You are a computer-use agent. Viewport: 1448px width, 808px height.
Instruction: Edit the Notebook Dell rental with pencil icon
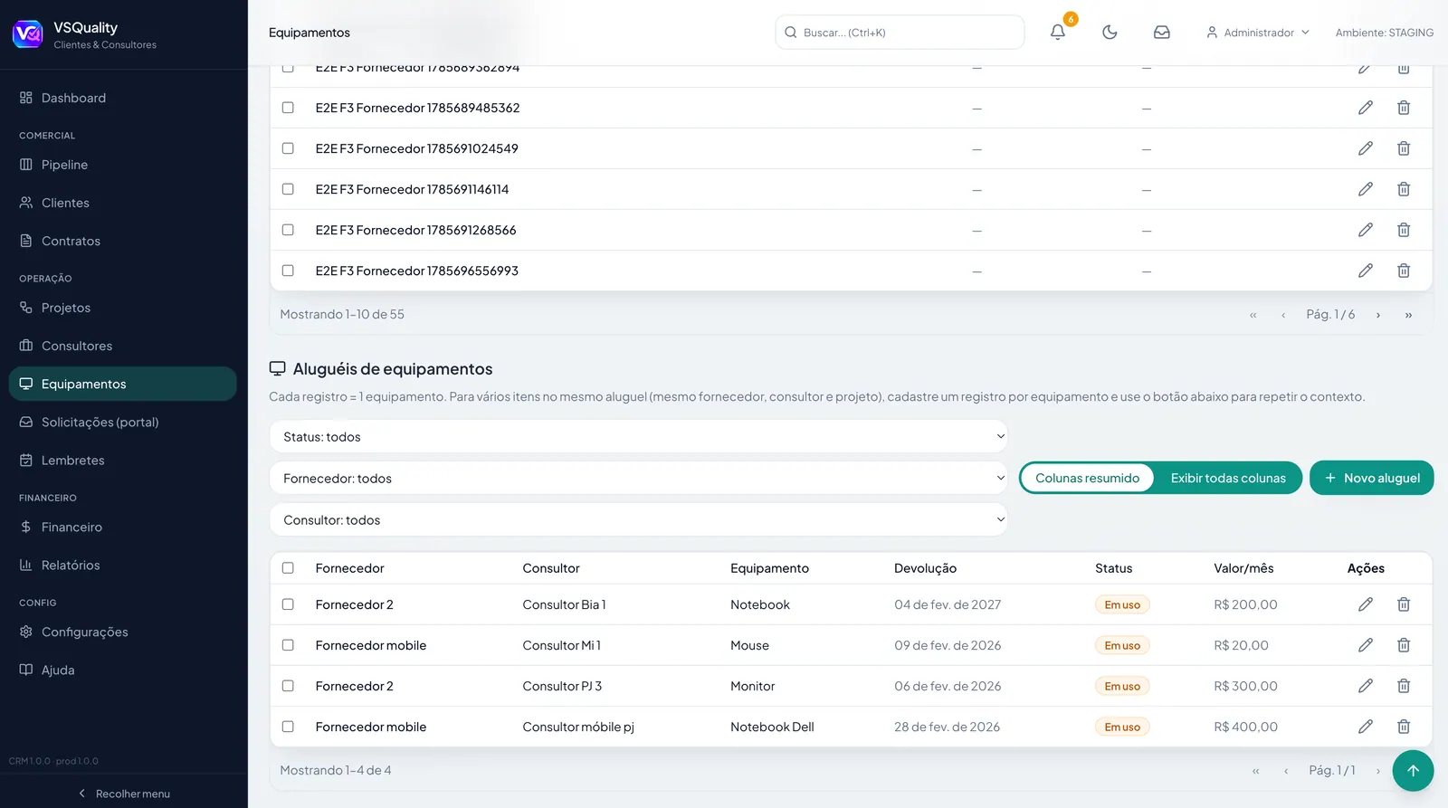1366,727
